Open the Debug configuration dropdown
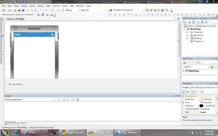The height and width of the screenshot is (136, 218). coord(79,10)
